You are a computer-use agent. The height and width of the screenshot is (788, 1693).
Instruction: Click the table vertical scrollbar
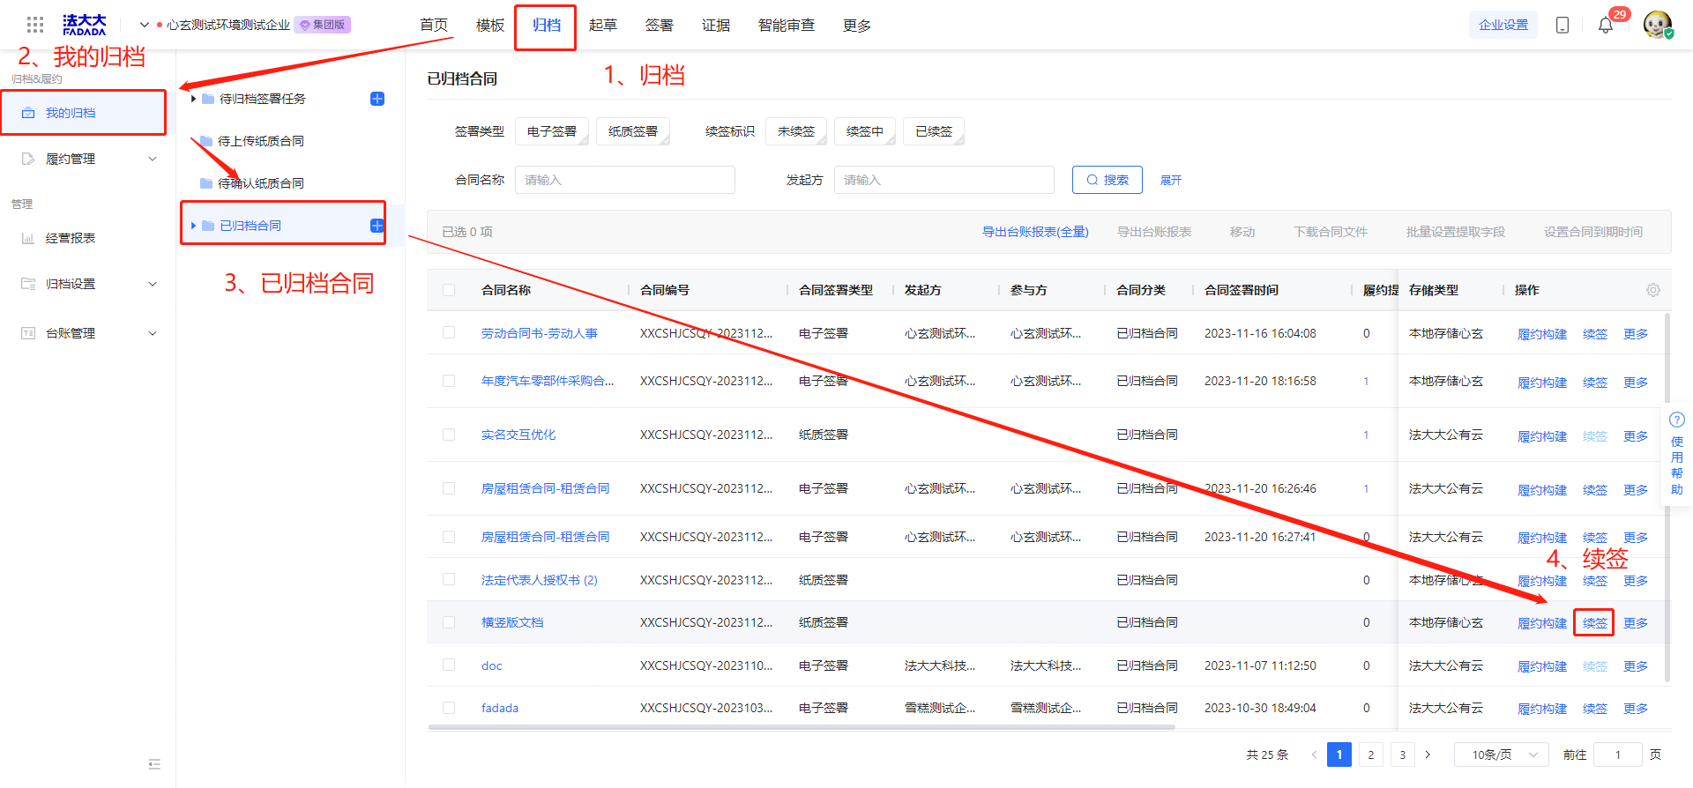[x=1667, y=496]
